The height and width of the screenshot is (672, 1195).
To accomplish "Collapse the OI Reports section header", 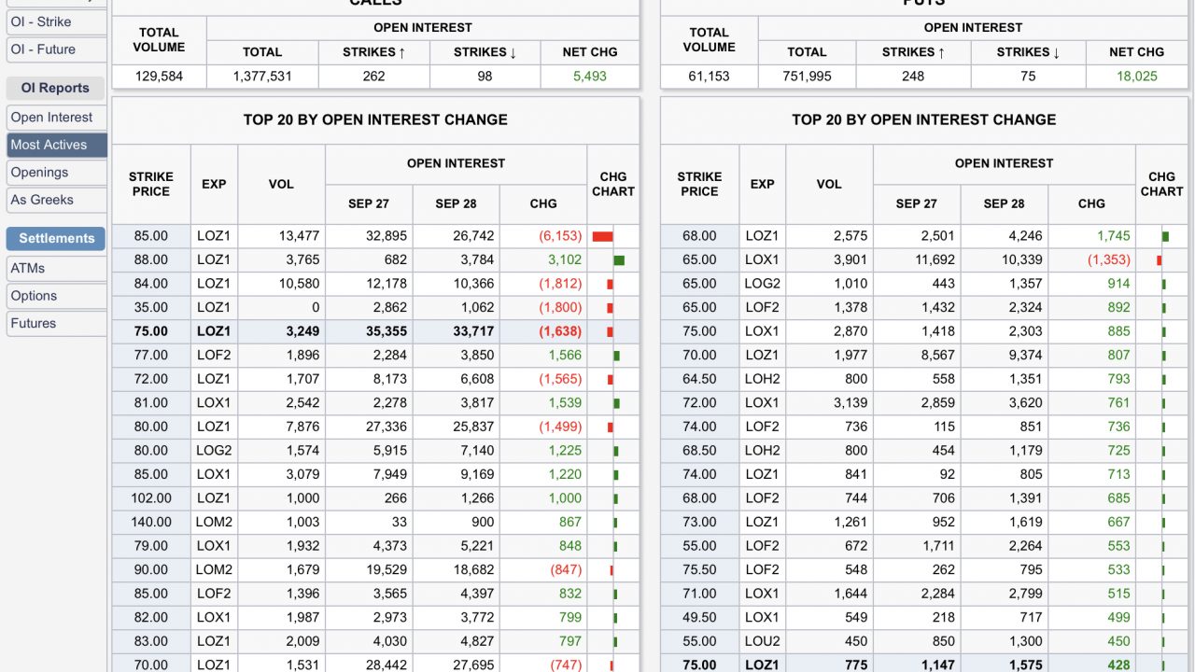I will click(55, 88).
